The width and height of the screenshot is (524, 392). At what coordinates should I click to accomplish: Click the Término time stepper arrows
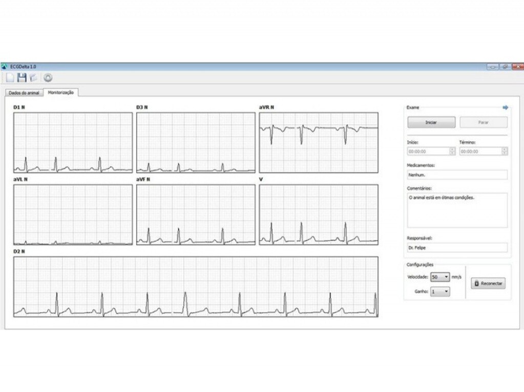[x=505, y=151]
